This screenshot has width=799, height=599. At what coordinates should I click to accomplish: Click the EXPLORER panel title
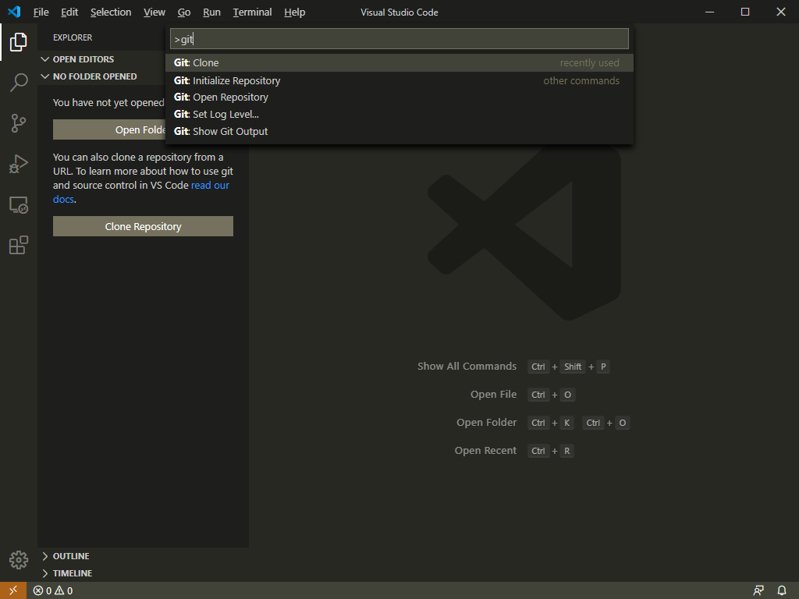click(x=73, y=37)
